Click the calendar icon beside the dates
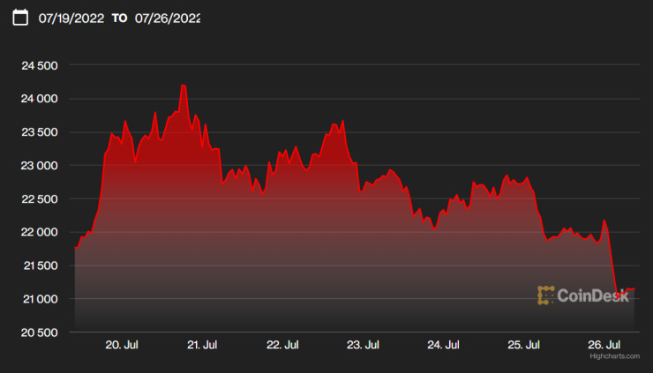This screenshot has height=373, width=653. pos(20,18)
